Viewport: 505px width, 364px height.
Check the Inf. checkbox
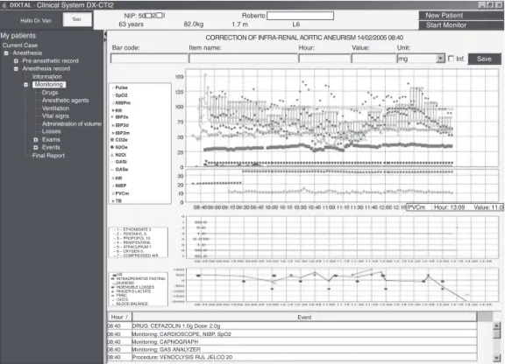click(x=452, y=59)
